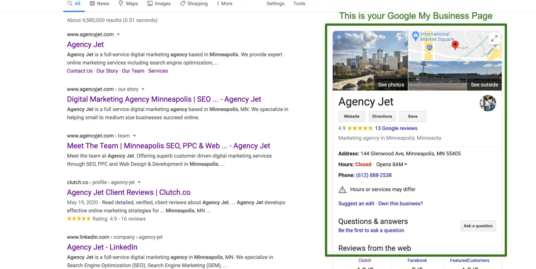Click the See photos skyline thumbnail
536x269 pixels.
[x=370, y=61]
